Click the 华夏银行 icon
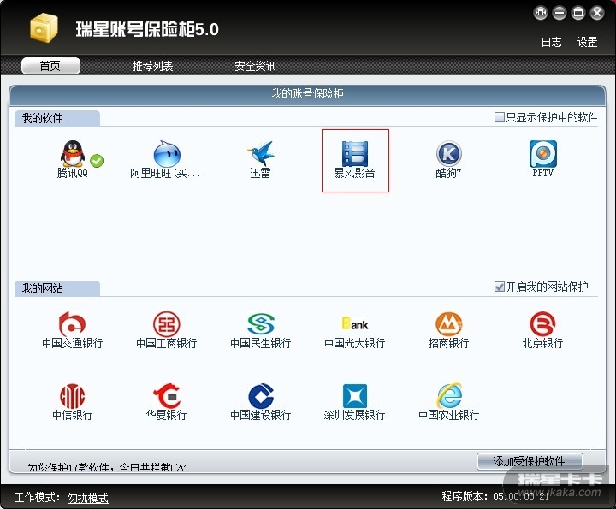This screenshot has width=616, height=509. point(167,396)
